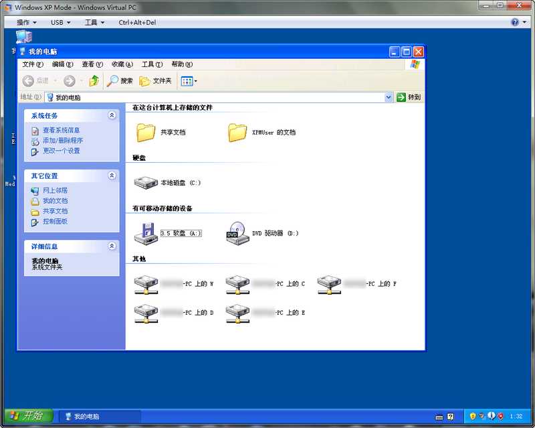Collapse the 其它位置 panel chevron

(x=112, y=175)
